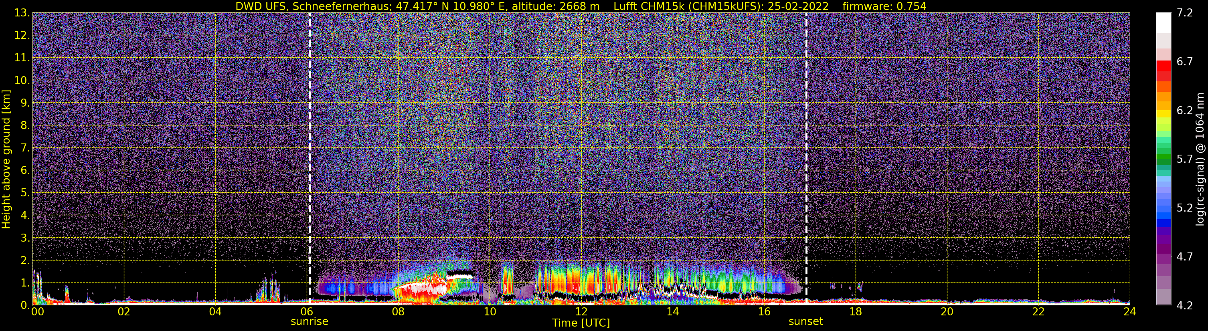The height and width of the screenshot is (331, 1208).
Task: Click the colorbar value 6.2
Action: coord(1185,111)
